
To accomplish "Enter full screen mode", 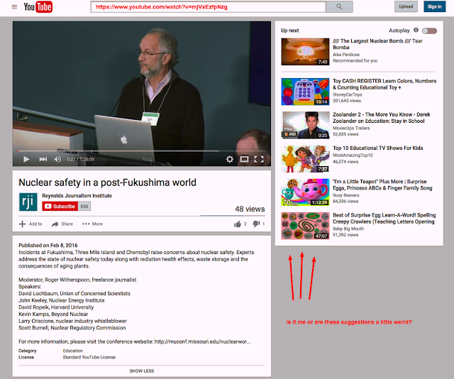I will [x=259, y=159].
